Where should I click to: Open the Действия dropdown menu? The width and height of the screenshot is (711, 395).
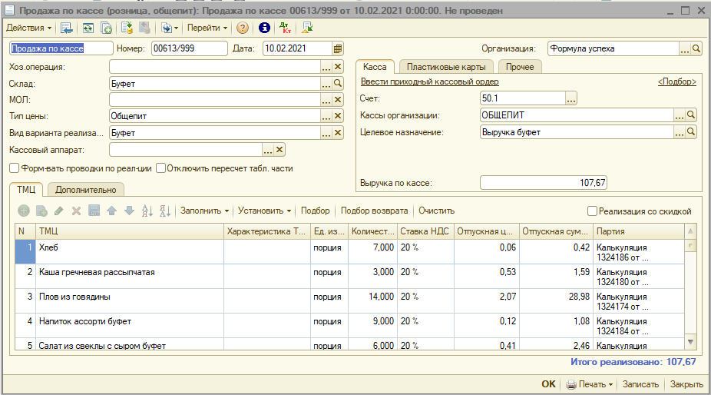pyautogui.click(x=29, y=28)
